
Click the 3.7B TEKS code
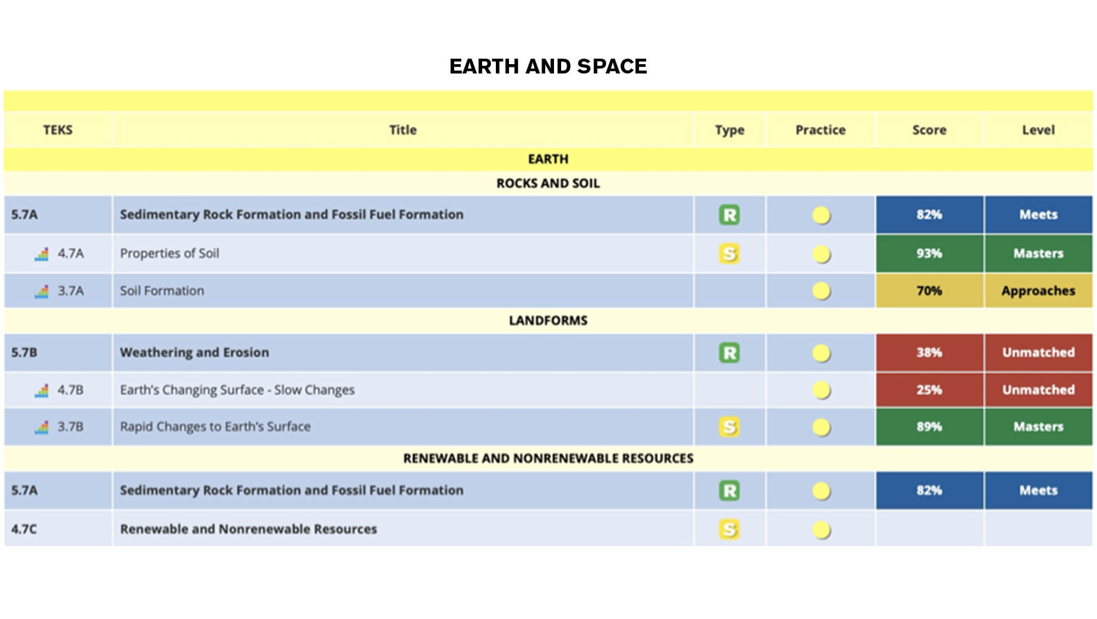click(71, 427)
